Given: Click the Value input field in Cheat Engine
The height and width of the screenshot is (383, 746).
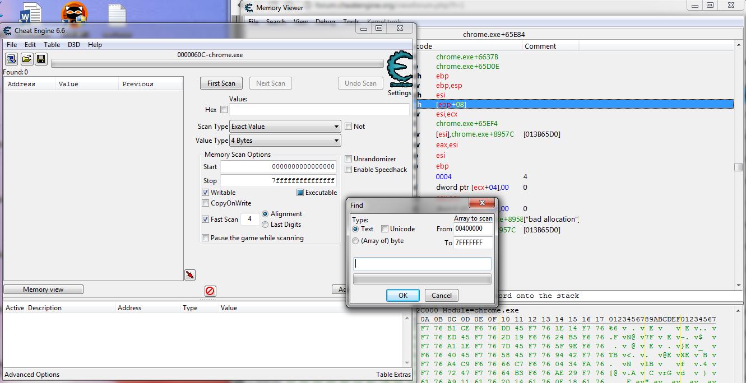Looking at the screenshot, I should (319, 110).
